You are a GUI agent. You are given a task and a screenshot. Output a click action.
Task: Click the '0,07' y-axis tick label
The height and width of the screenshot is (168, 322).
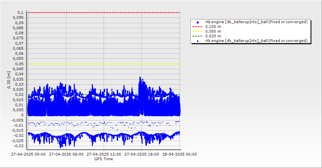click(19, 43)
